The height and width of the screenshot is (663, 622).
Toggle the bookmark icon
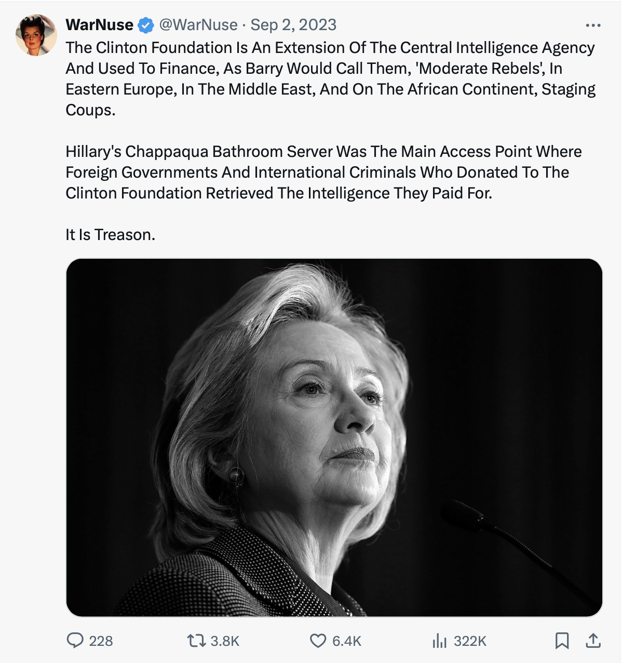562,641
